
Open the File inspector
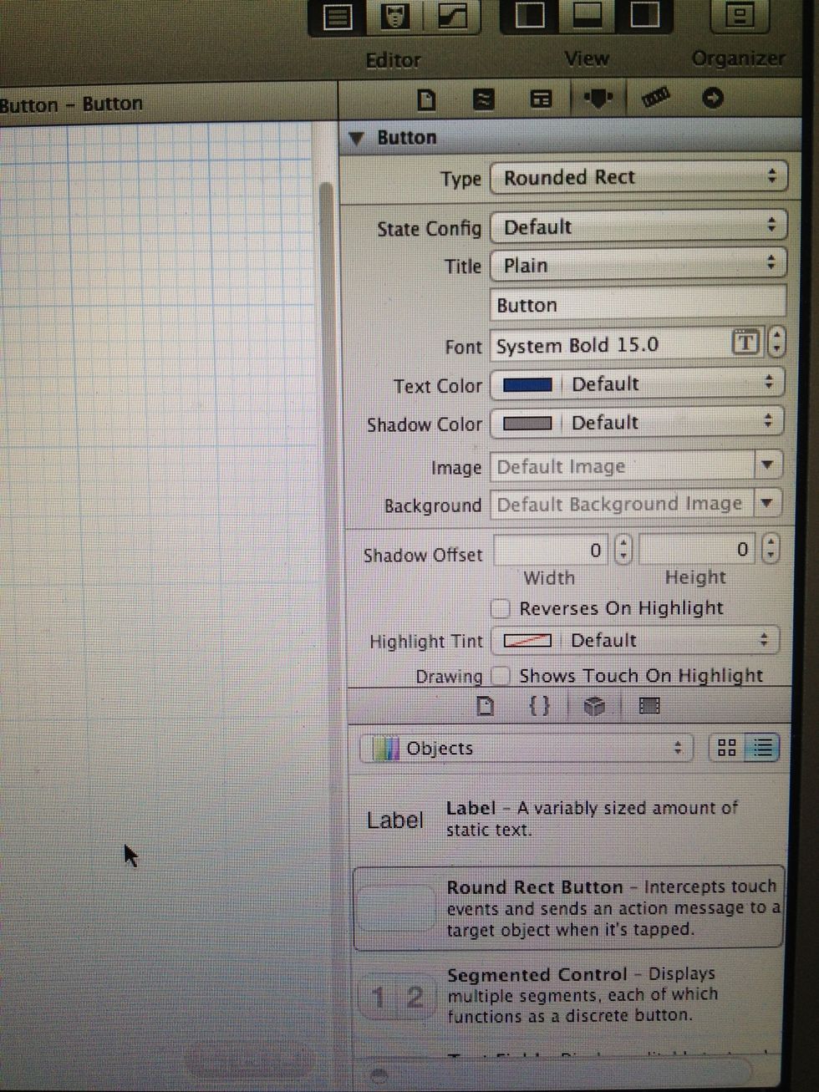(x=426, y=98)
